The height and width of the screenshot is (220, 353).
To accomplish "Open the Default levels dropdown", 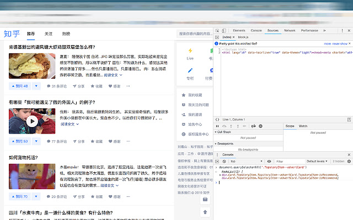I will (317, 161).
